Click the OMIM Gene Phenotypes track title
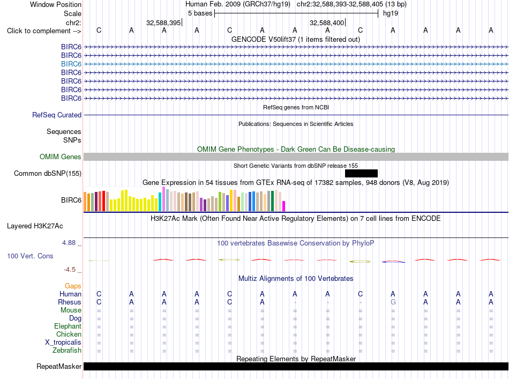This screenshot has height=379, width=509. (296, 150)
